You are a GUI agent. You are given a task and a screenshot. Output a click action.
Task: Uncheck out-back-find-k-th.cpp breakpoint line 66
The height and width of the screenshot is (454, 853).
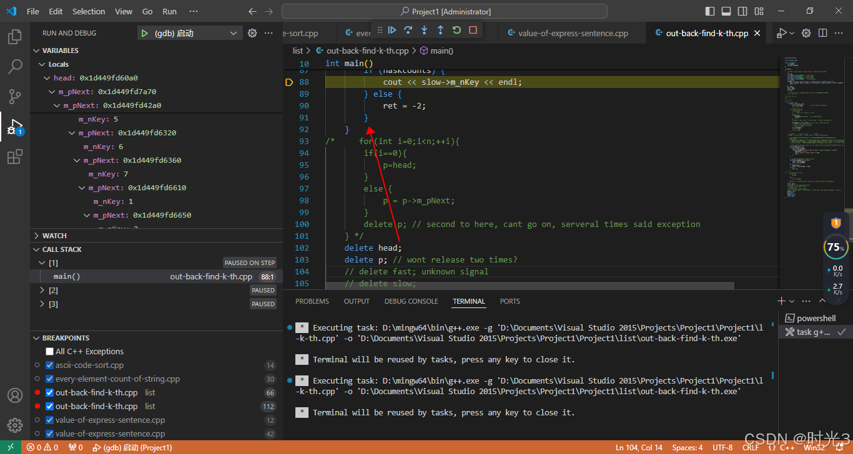tap(50, 392)
